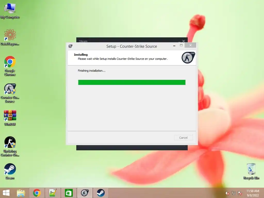264x198 pixels.
Task: Select the DataWagon desktop shortcut
Action: point(10,37)
